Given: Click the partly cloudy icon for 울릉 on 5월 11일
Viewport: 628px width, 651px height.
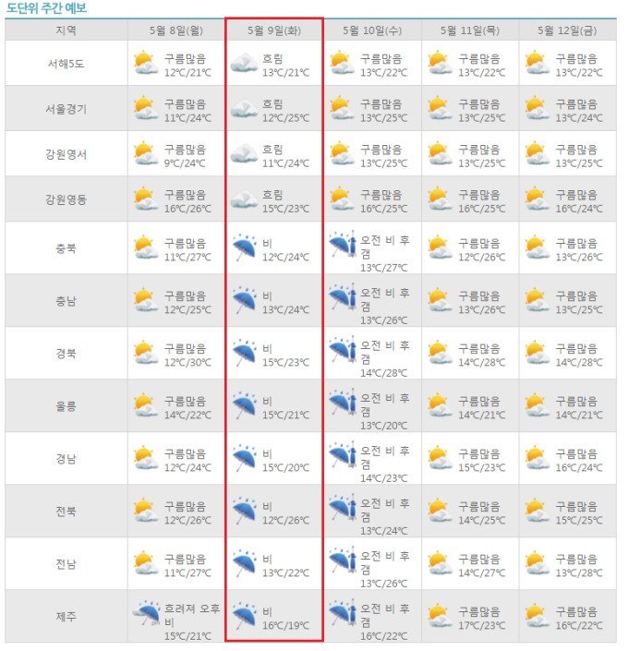Looking at the screenshot, I should (441, 406).
